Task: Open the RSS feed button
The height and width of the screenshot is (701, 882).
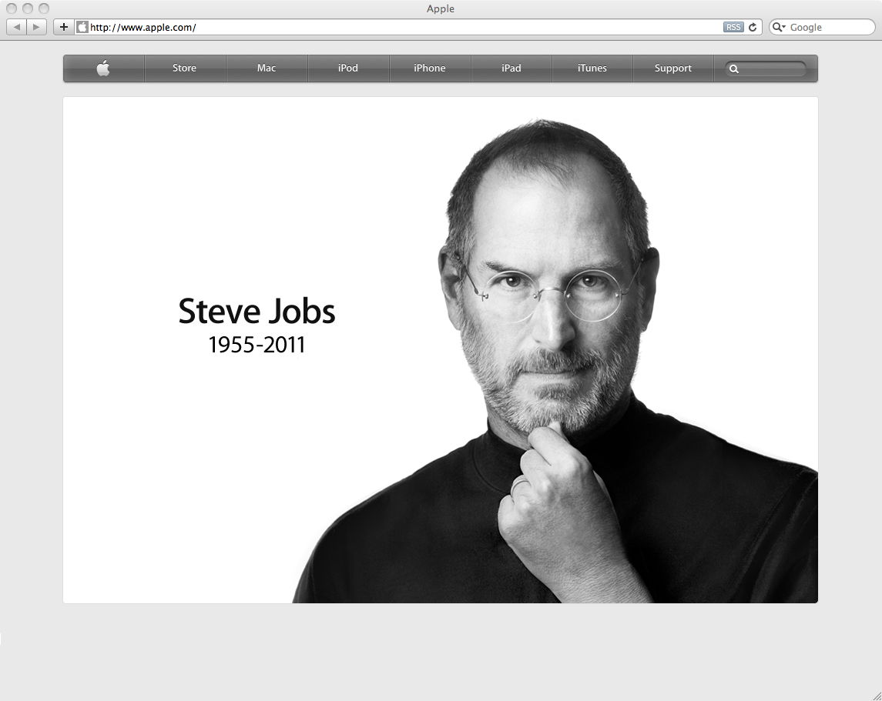Action: pyautogui.click(x=733, y=27)
